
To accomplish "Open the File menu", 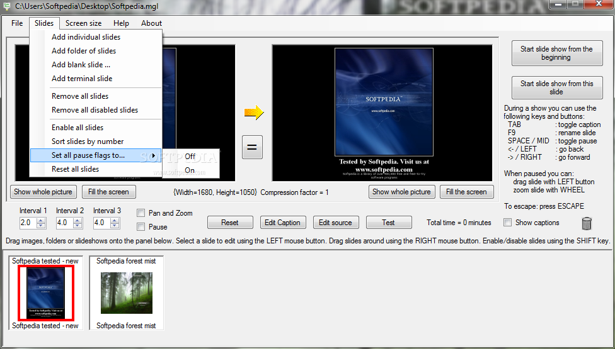I will click(17, 23).
